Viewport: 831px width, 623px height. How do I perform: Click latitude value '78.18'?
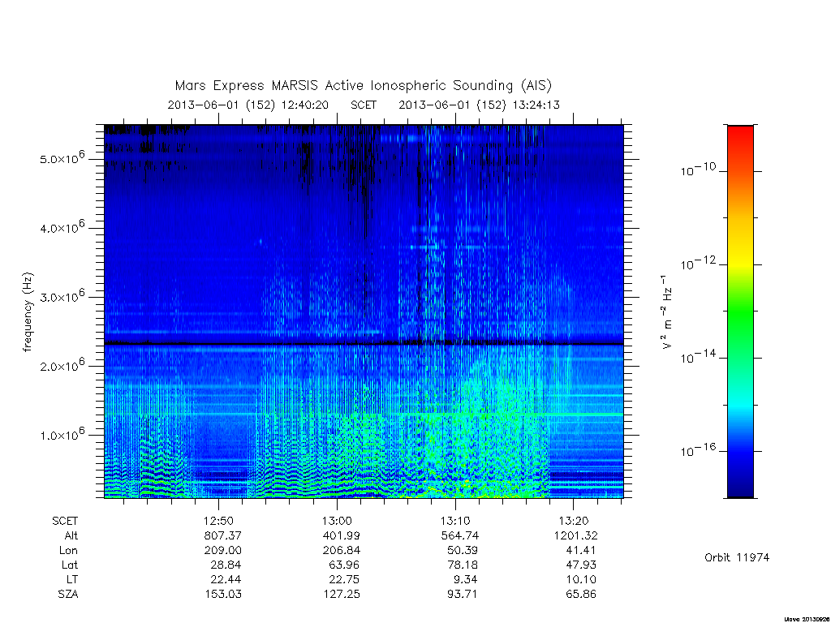click(463, 565)
